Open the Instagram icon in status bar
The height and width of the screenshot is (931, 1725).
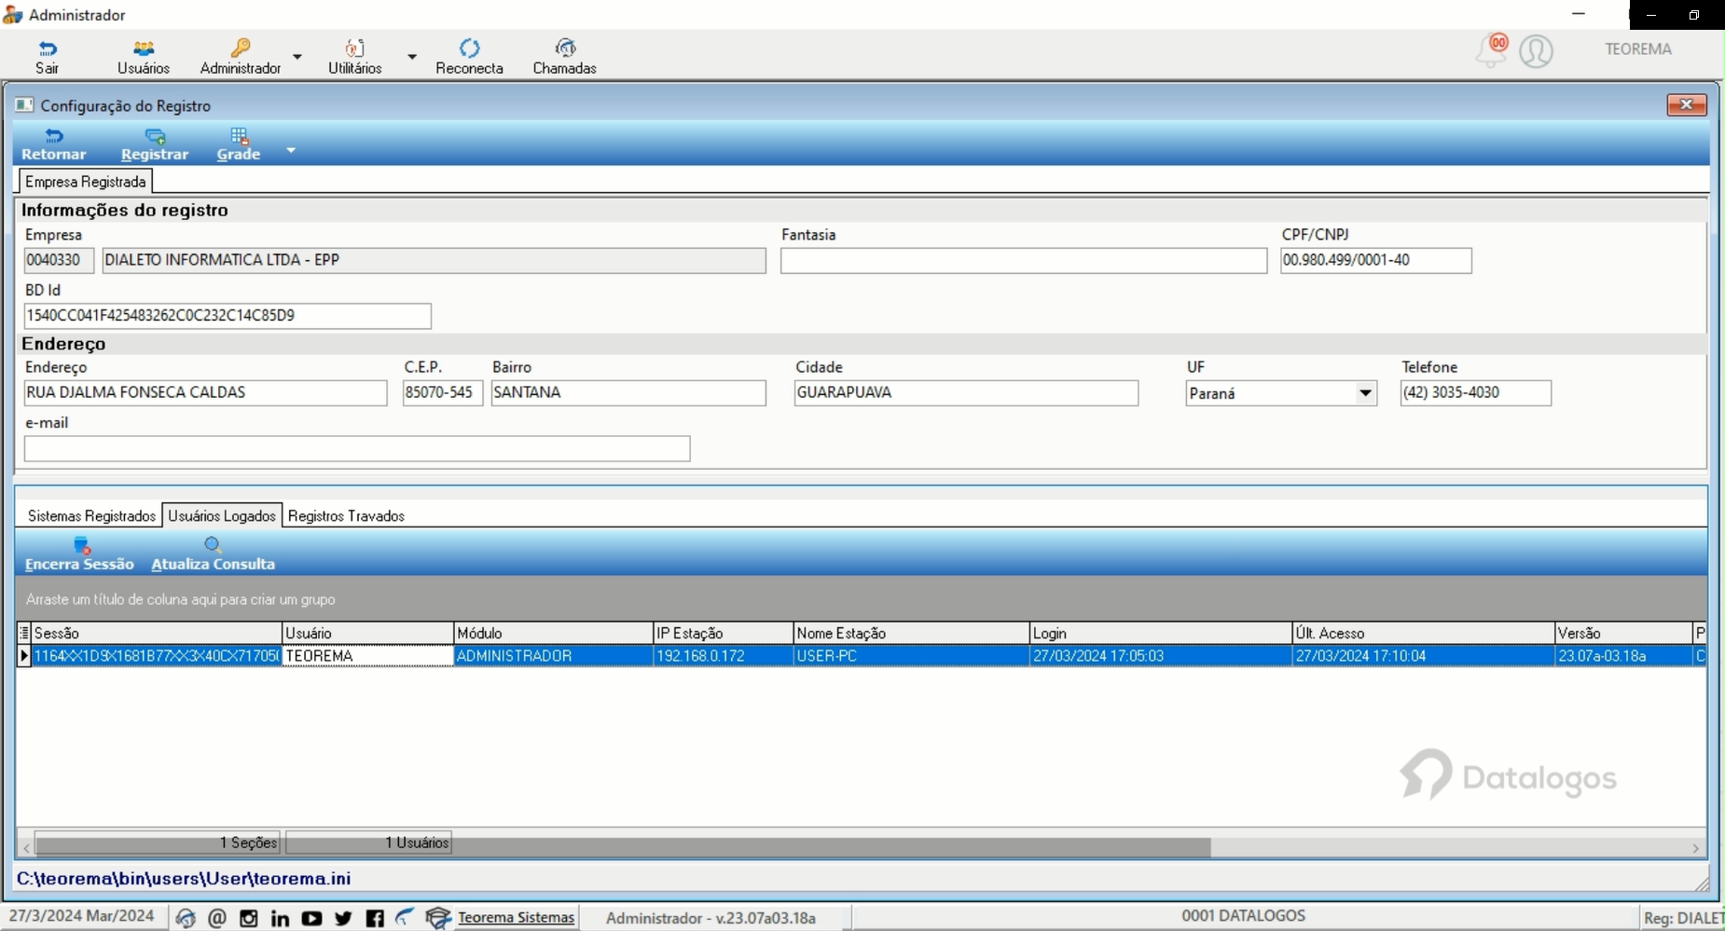[x=248, y=919]
